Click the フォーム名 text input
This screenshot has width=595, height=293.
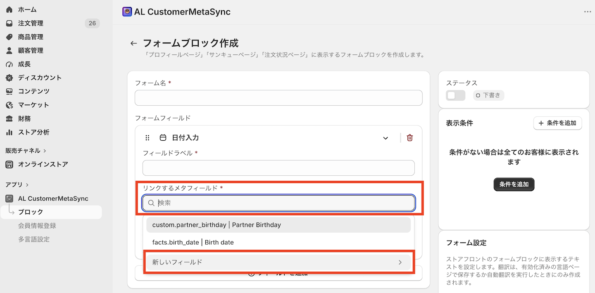pos(278,98)
